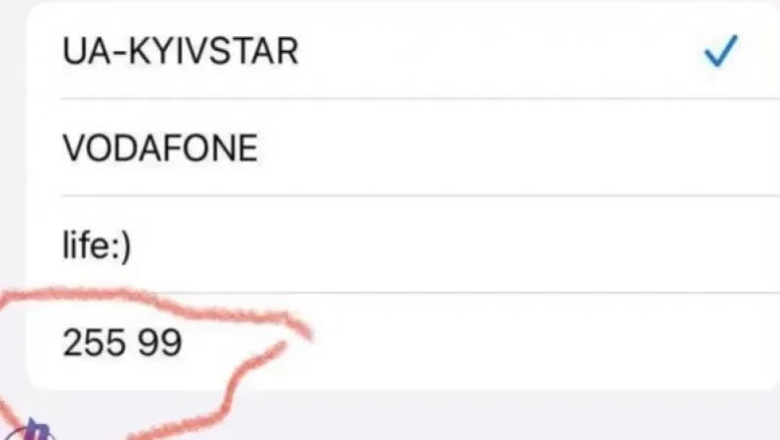Tap the UA-KYIVSTAR text label
This screenshot has height=440, width=780.
(180, 52)
